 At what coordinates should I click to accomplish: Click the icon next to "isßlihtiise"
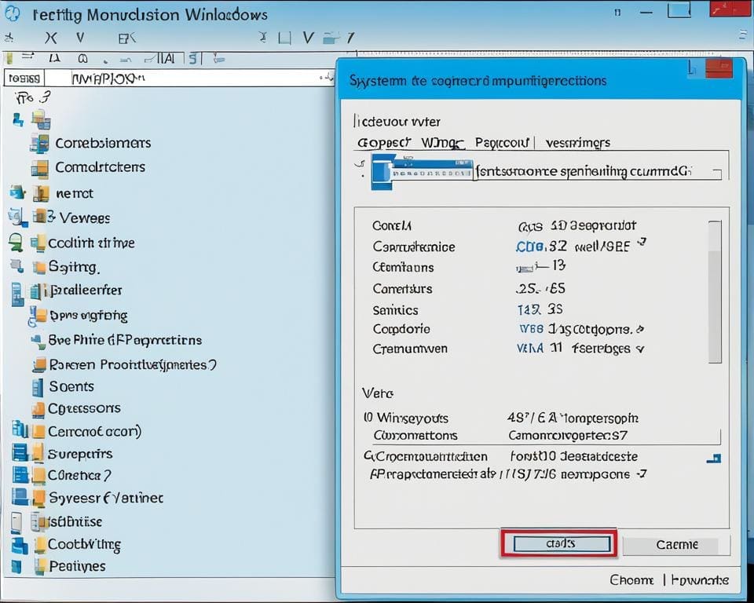coord(38,521)
